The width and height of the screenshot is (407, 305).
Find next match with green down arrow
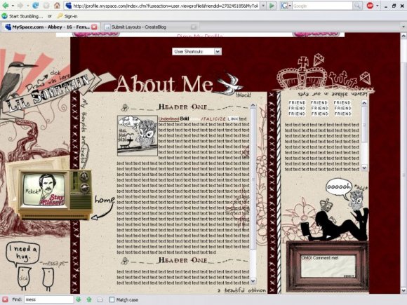tap(78, 299)
